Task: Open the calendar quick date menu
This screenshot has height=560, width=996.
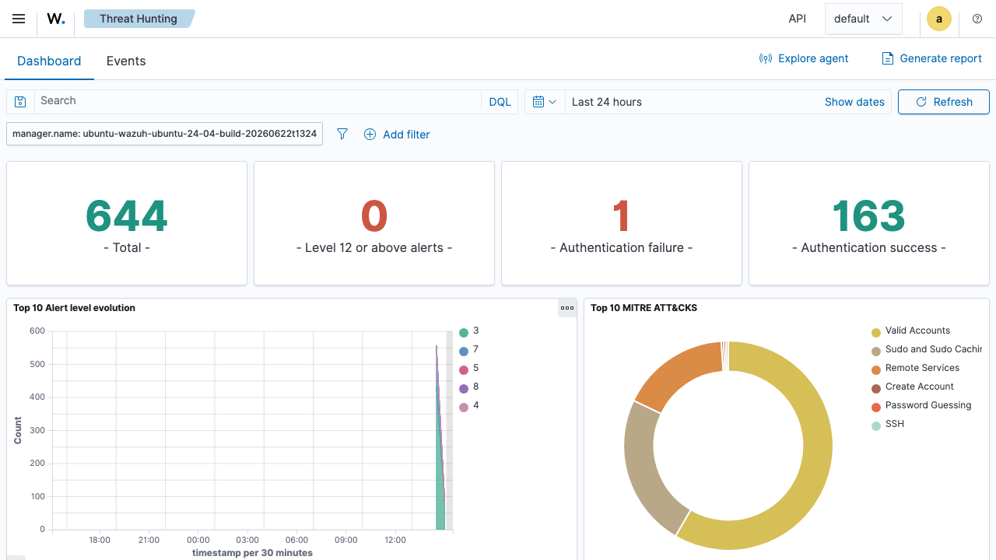Action: point(545,102)
